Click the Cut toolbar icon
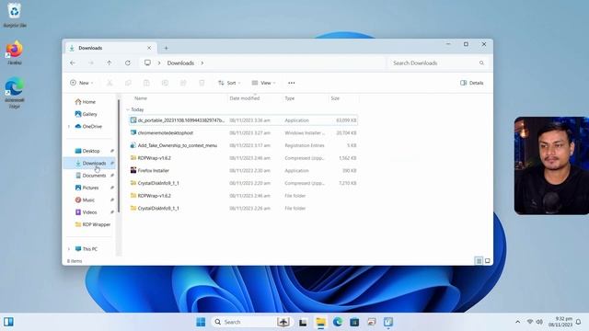589x331 pixels. [110, 83]
